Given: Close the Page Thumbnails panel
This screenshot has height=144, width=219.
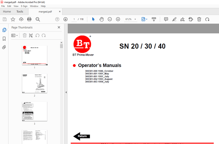Looking at the screenshot, I should pyautogui.click(x=59, y=27).
